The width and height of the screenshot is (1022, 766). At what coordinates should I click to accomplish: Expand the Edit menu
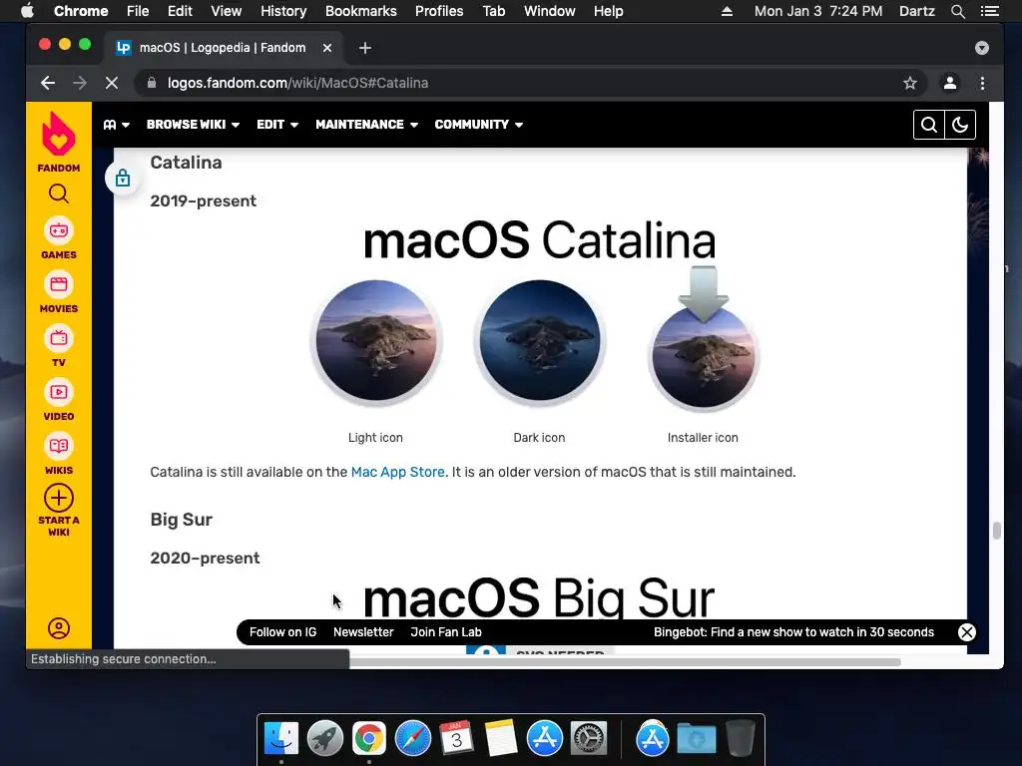tap(277, 125)
